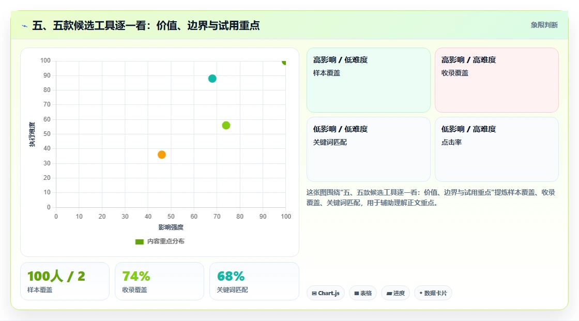Image resolution: width=579 pixels, height=321 pixels.
Task: Open the 低影响 / 高难度 quadrant card
Action: (x=497, y=149)
